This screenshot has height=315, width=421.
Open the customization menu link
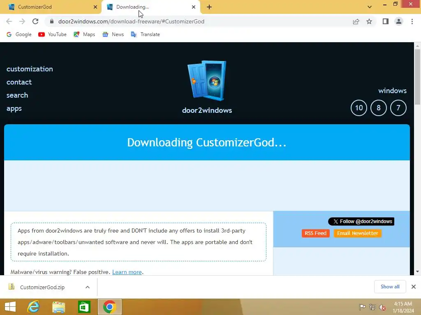[30, 69]
